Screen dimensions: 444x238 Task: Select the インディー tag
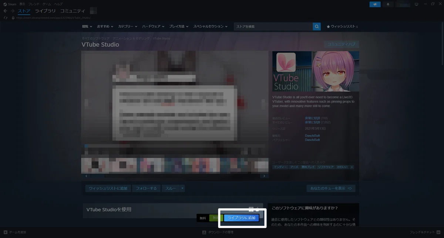(x=280, y=167)
